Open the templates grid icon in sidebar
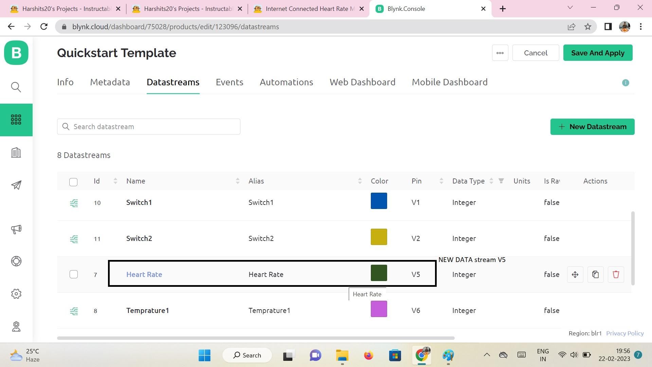 [16, 120]
